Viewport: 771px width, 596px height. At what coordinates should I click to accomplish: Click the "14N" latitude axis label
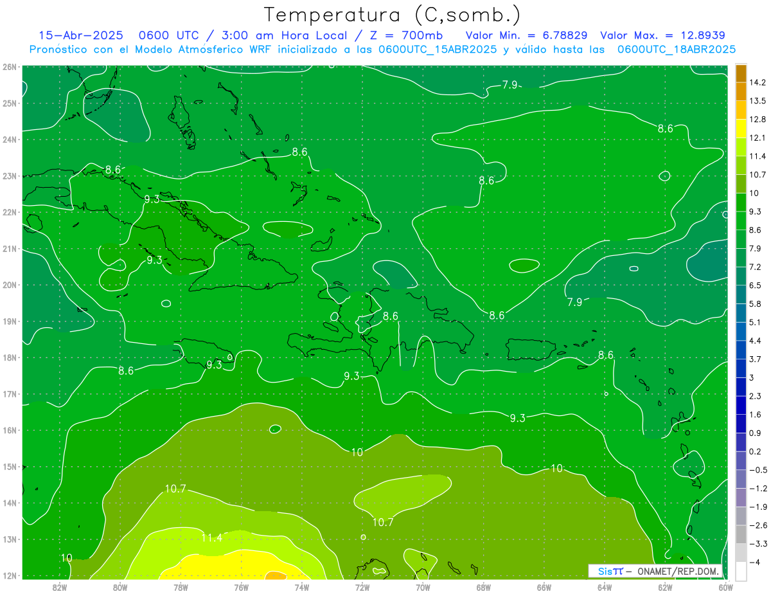[9, 503]
